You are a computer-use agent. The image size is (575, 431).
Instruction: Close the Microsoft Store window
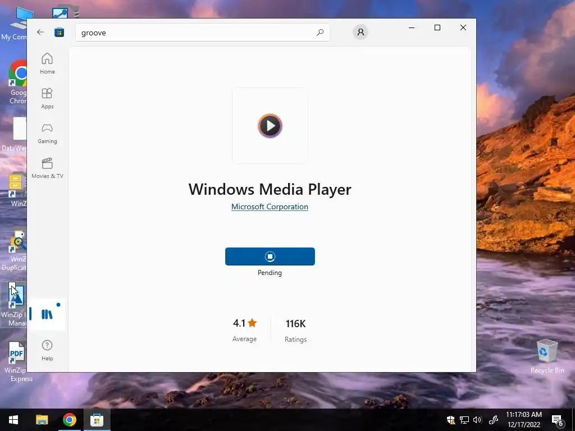[463, 27]
